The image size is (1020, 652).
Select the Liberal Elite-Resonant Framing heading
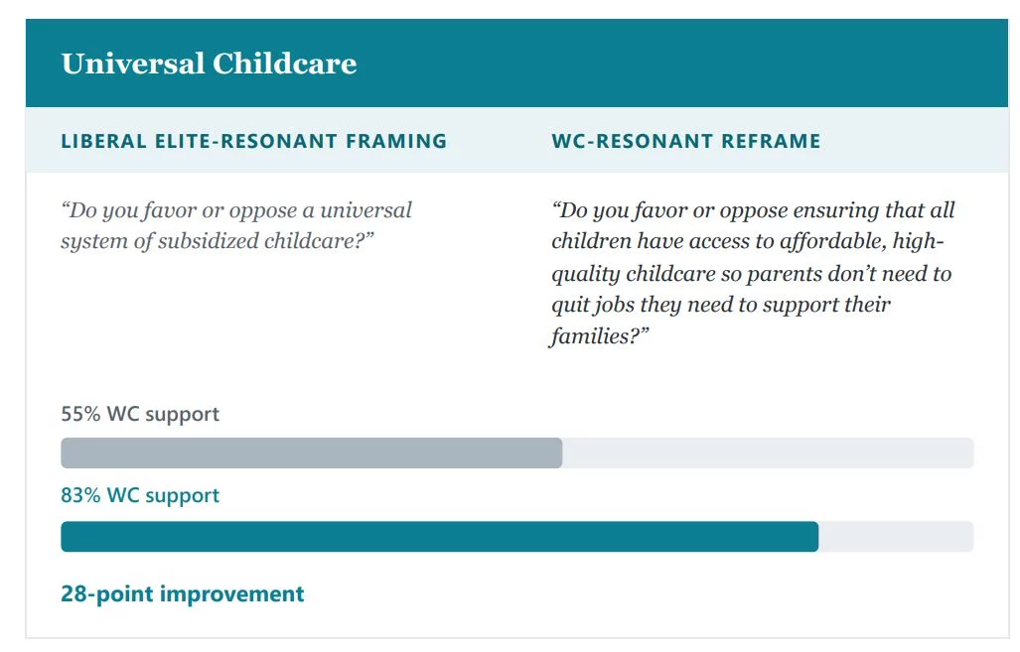(254, 141)
